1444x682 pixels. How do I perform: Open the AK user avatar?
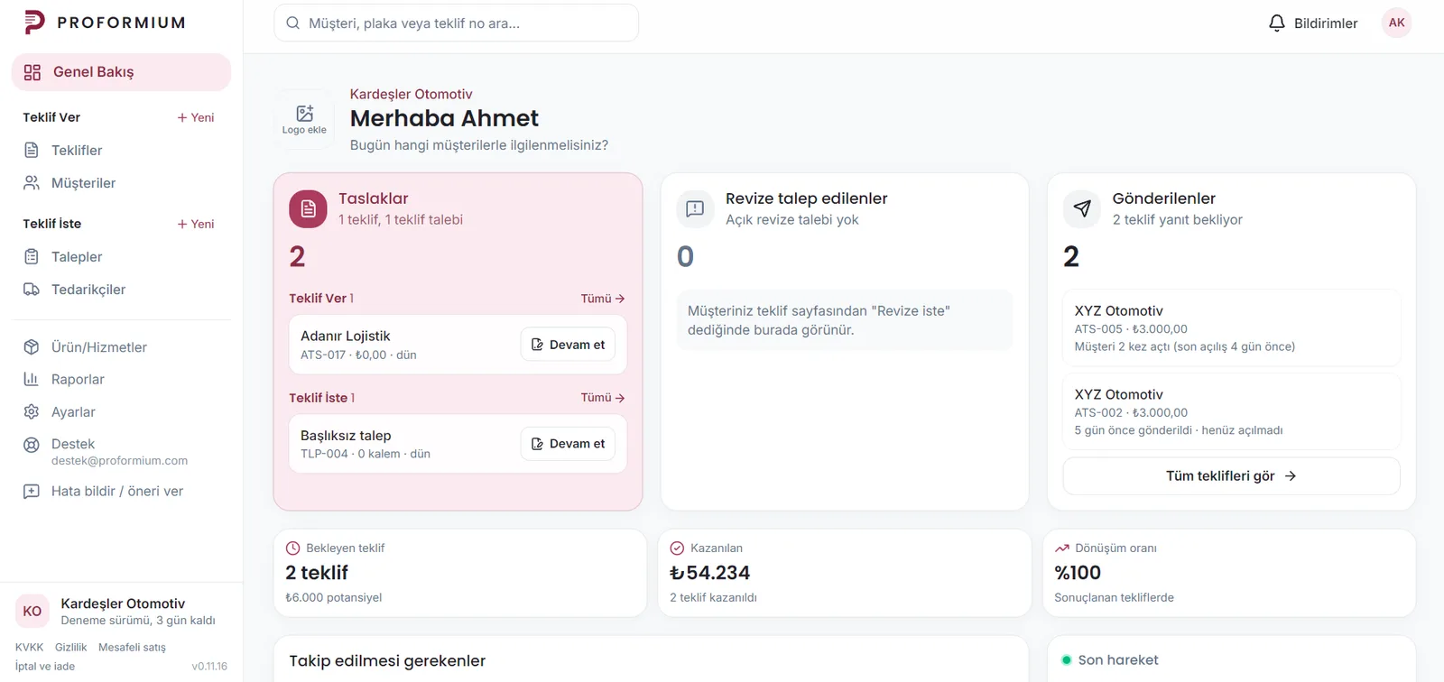1396,23
